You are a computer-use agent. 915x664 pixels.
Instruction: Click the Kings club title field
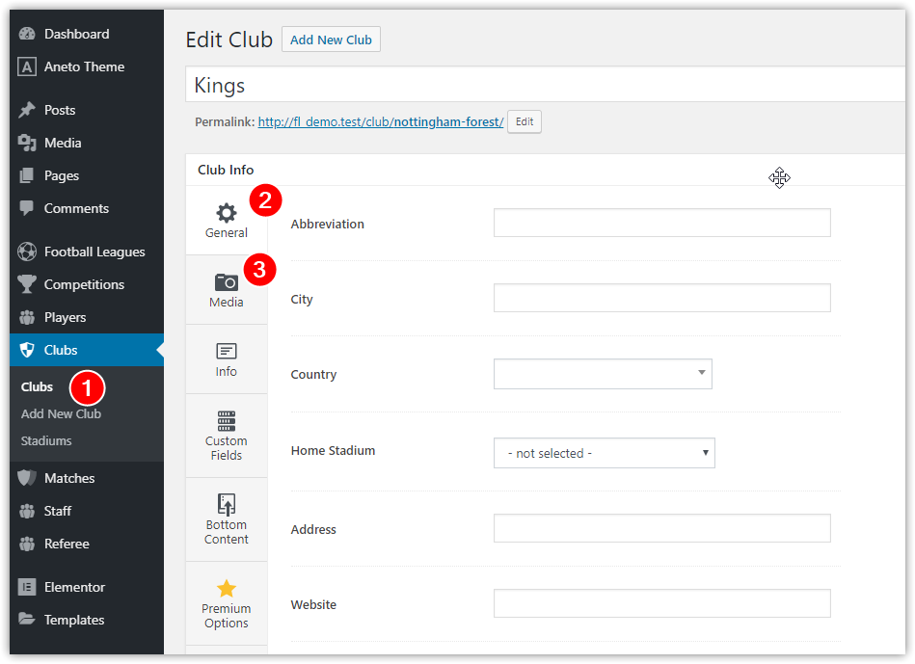(x=545, y=85)
